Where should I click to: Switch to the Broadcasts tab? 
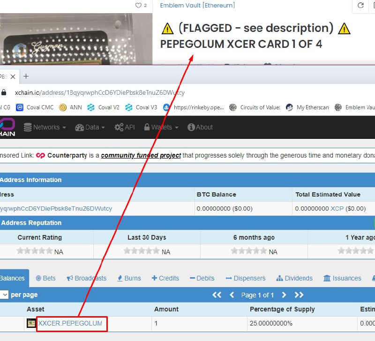coord(87,278)
